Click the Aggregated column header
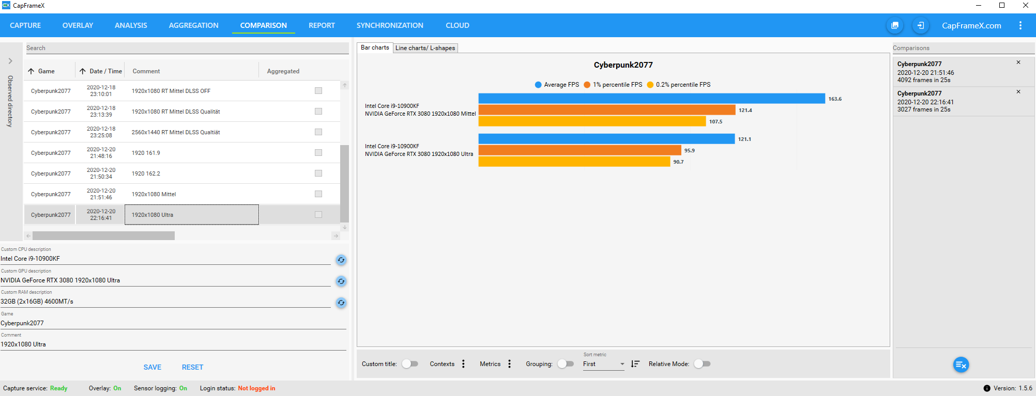 pos(283,71)
